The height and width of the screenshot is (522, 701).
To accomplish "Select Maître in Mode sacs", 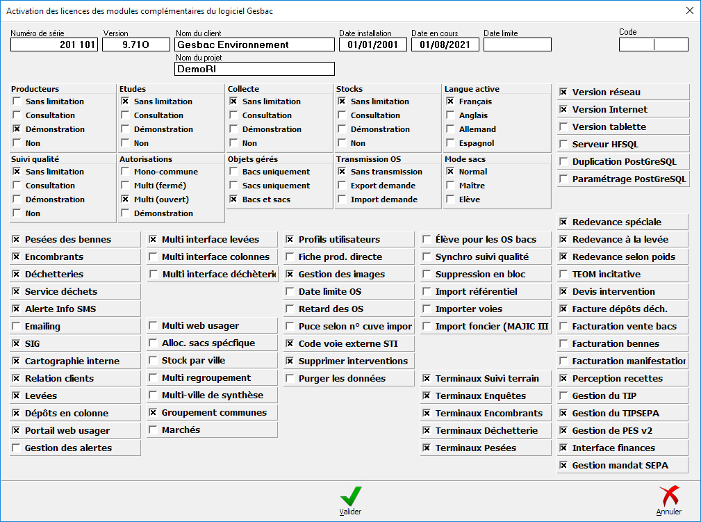I will click(450, 186).
